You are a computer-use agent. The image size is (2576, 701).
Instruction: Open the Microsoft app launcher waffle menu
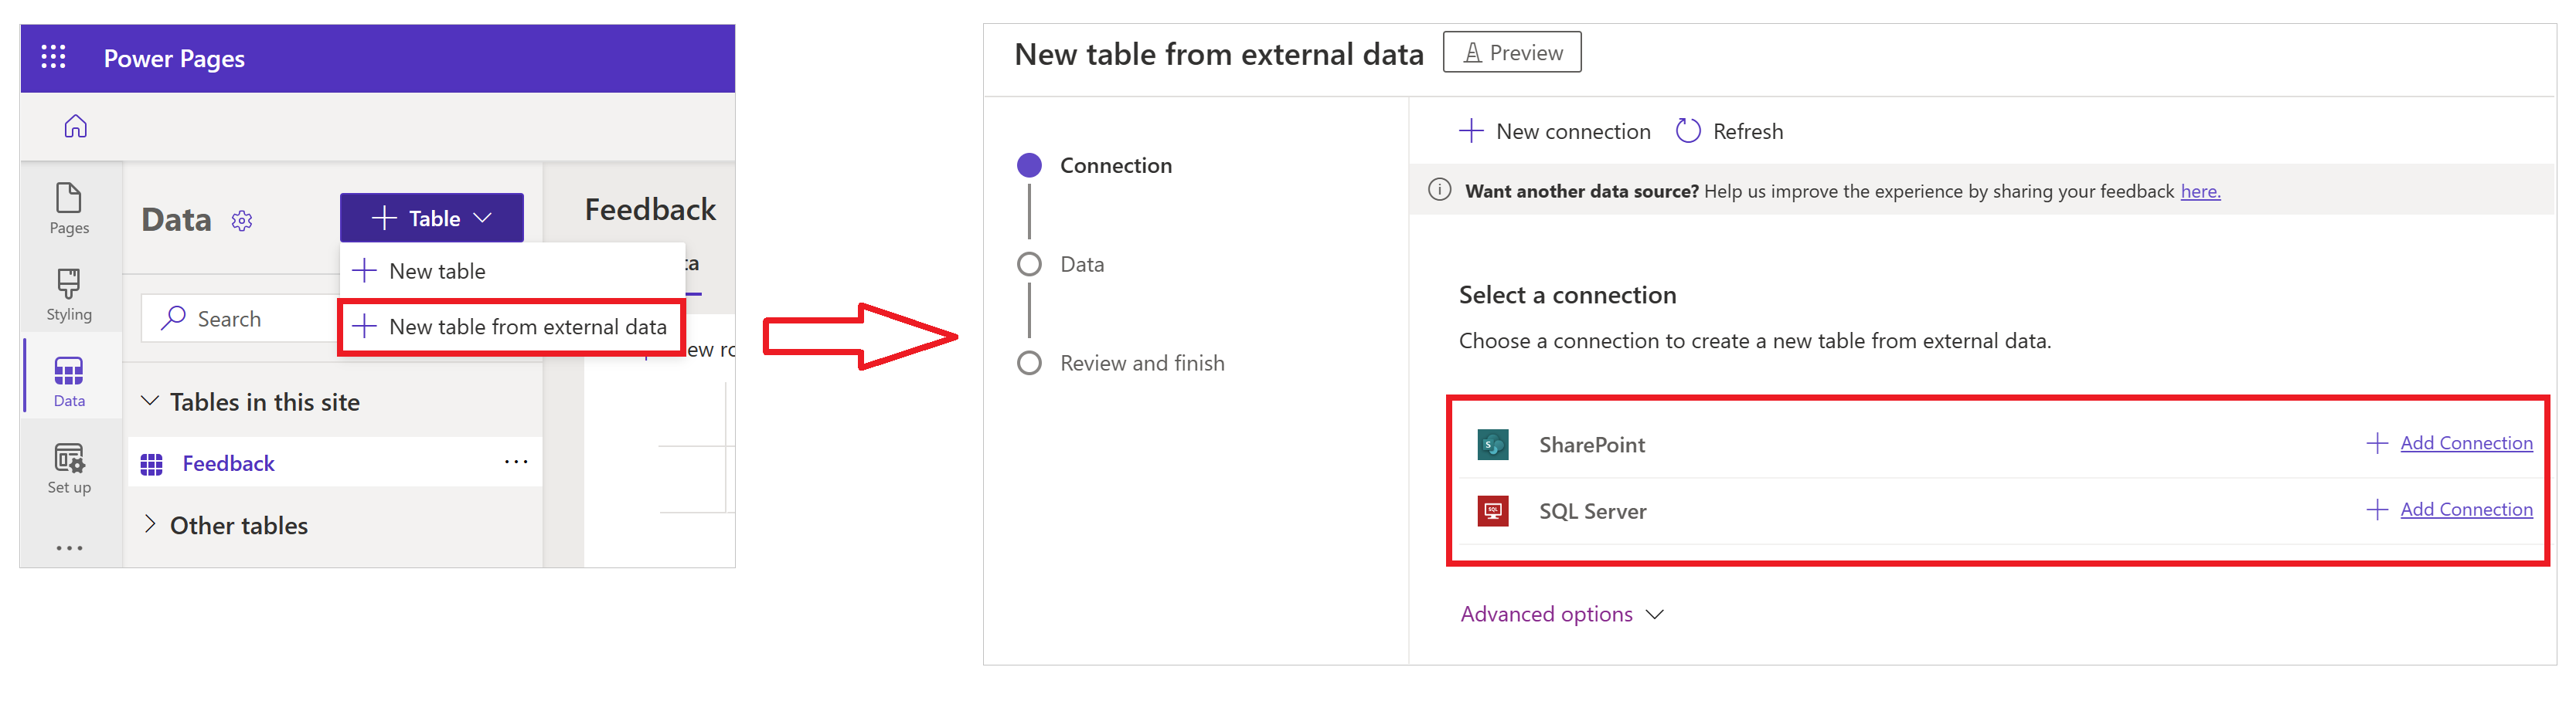coord(54,57)
